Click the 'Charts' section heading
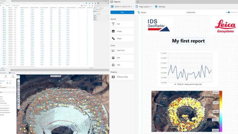 click(x=113, y=45)
